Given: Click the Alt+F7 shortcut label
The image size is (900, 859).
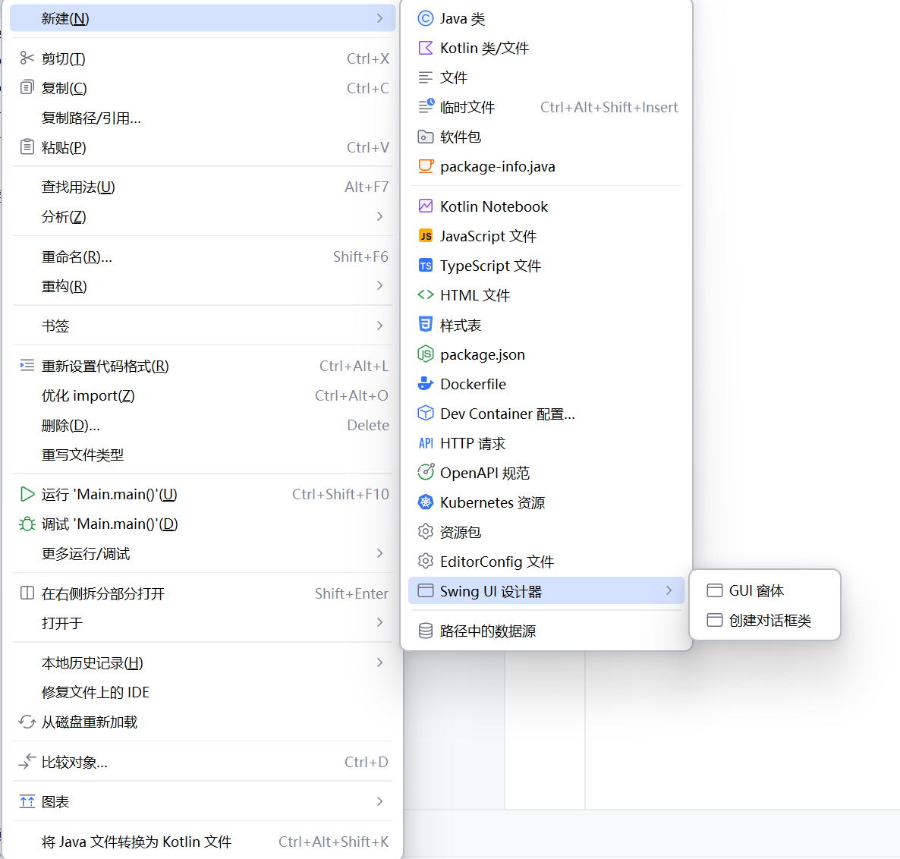Looking at the screenshot, I should coord(367,187).
